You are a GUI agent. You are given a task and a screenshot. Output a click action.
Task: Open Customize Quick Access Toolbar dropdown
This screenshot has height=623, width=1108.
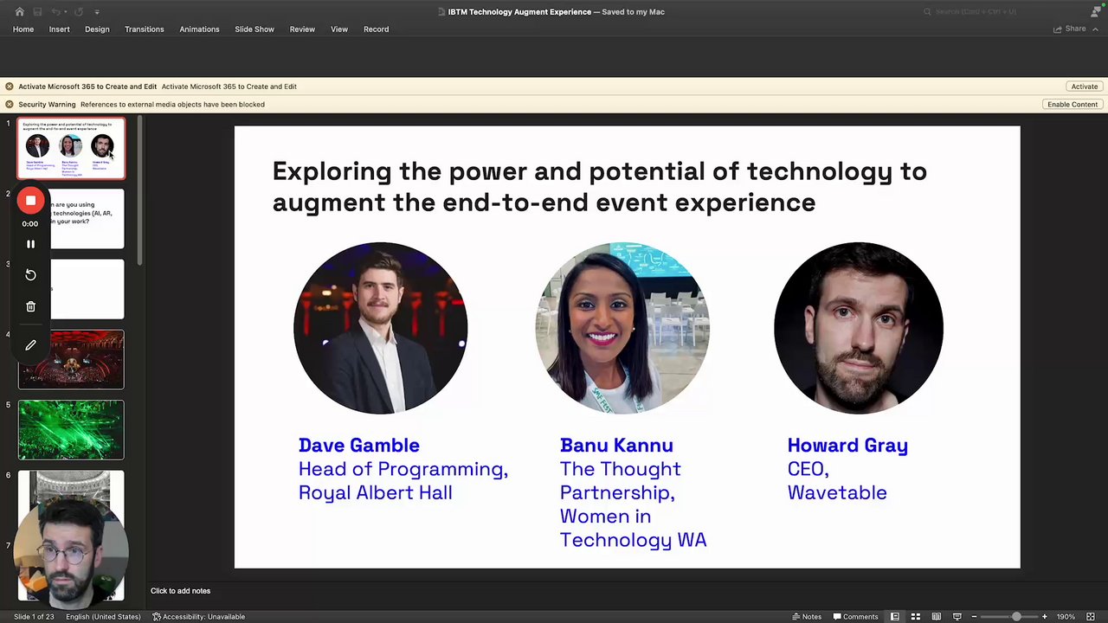click(96, 11)
